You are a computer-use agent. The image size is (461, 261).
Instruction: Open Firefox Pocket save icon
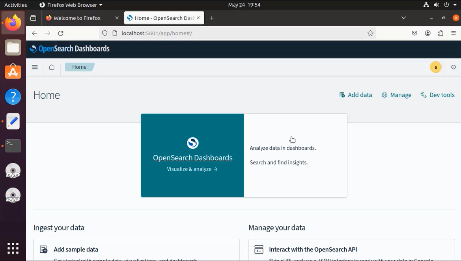(x=414, y=33)
